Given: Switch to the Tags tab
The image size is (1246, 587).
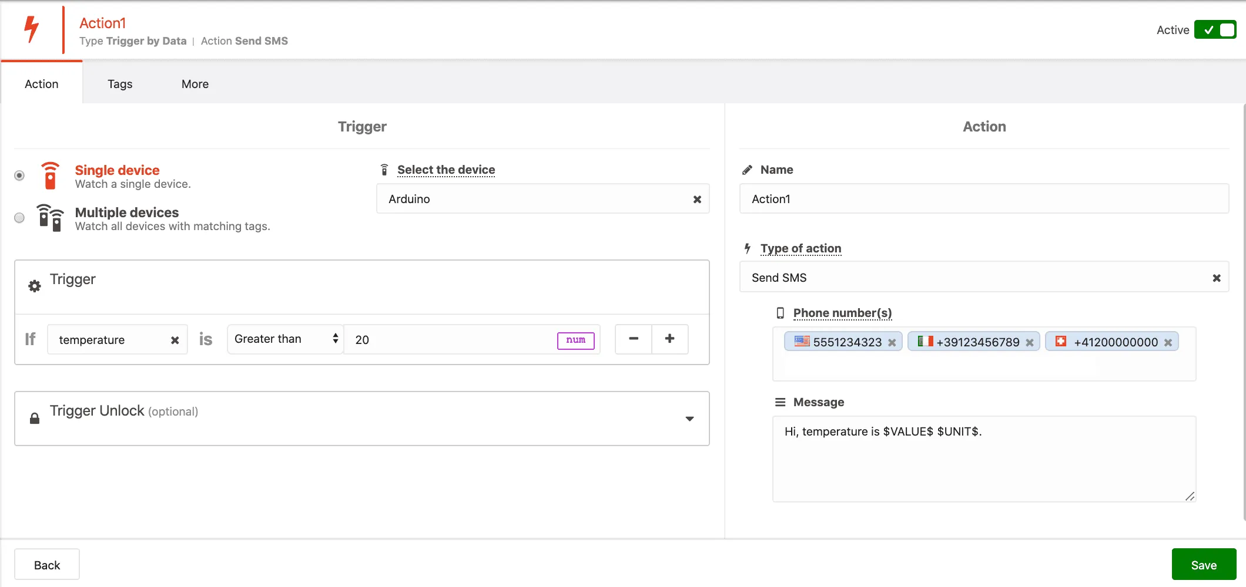Looking at the screenshot, I should click(120, 84).
